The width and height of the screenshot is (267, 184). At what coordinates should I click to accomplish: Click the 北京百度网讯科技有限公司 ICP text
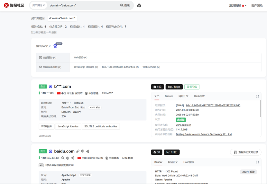[59, 165]
